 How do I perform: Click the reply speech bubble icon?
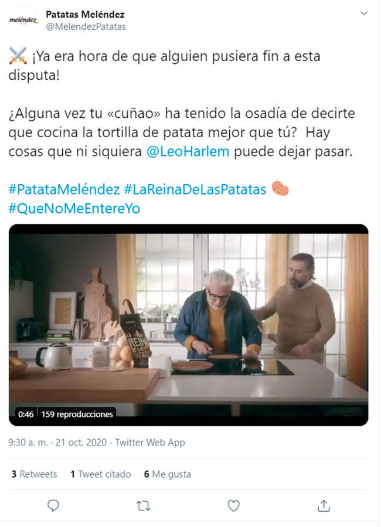pos(53,505)
